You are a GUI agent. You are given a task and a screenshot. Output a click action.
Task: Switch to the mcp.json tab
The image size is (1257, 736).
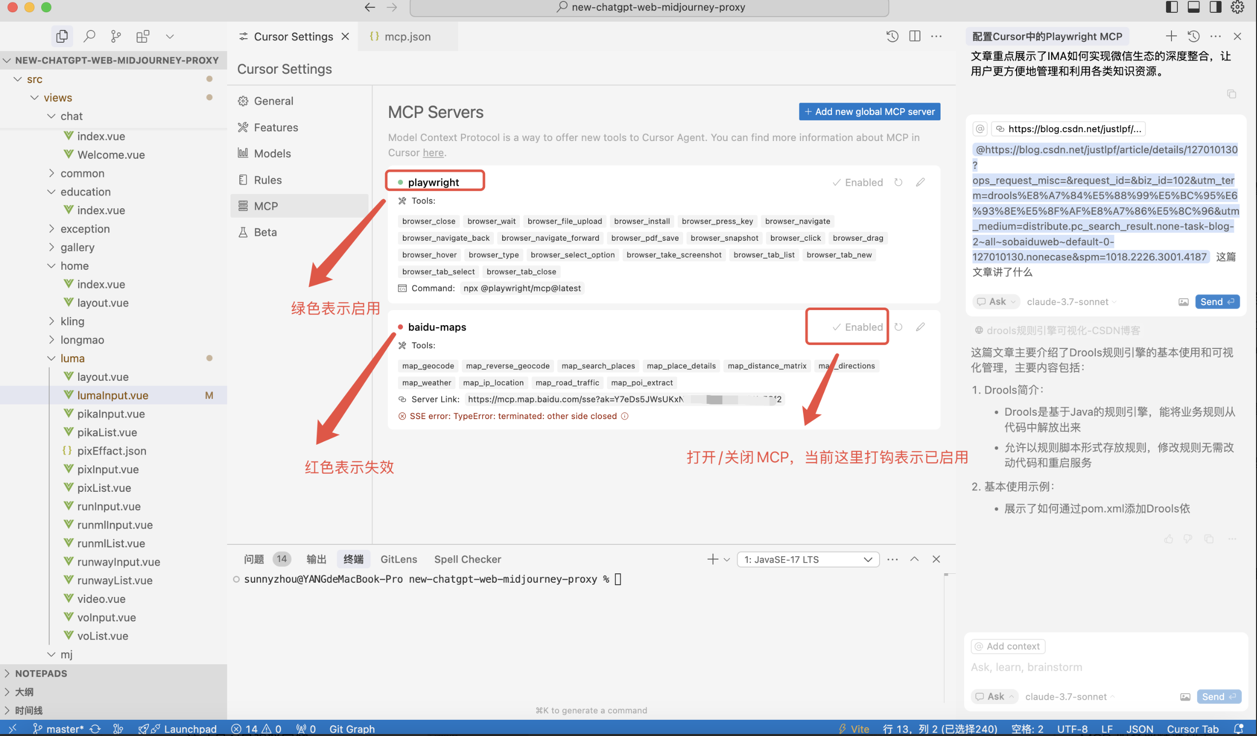coord(407,36)
